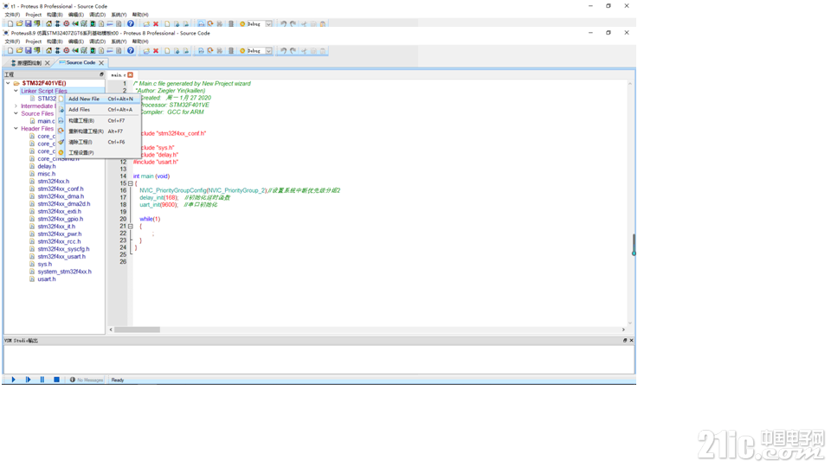831x467 pixels.
Task: Collapse the Header Files folder
Action: [x=16, y=128]
